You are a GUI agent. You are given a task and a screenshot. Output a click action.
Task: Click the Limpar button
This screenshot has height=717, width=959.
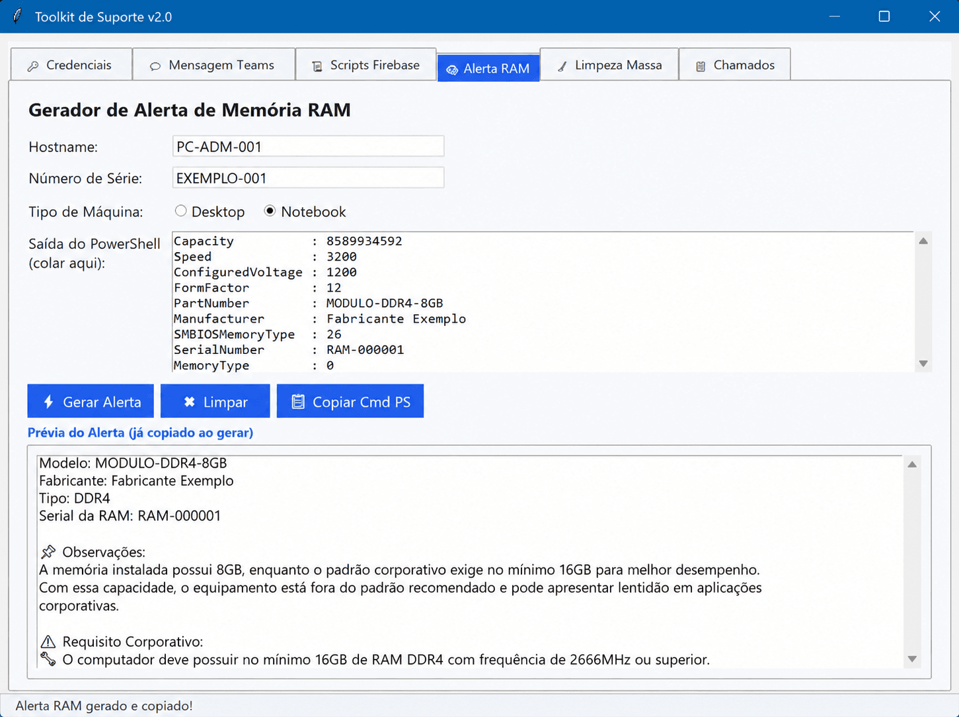point(215,401)
